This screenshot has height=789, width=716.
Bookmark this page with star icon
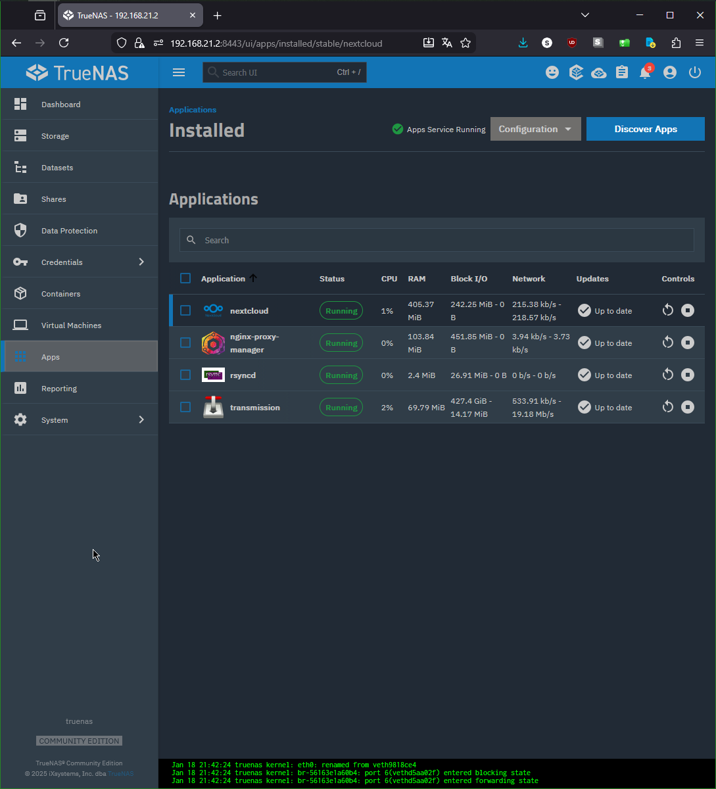[x=465, y=43]
